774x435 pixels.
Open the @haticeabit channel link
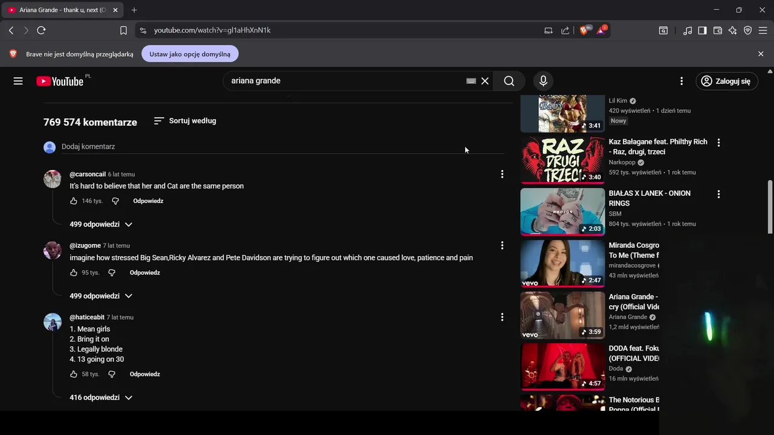click(87, 317)
